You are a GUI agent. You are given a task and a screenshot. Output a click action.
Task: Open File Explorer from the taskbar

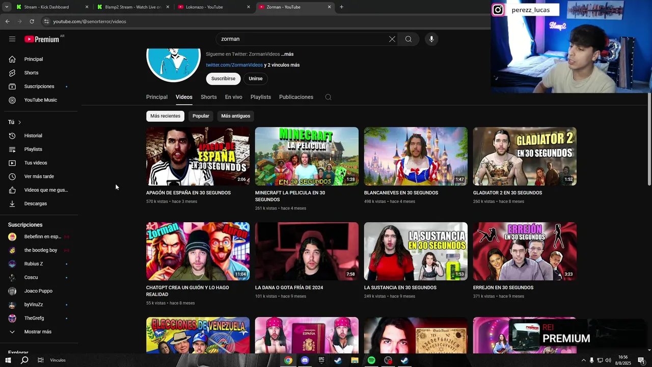(355, 360)
